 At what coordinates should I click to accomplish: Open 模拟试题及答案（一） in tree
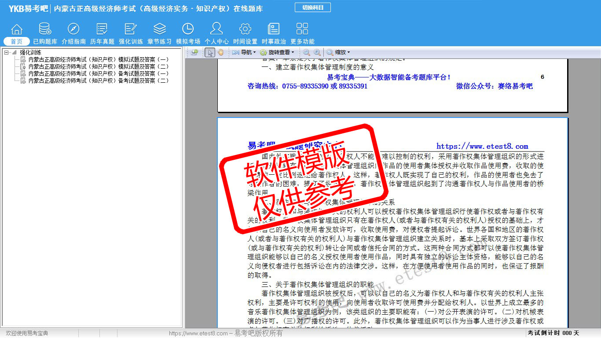click(98, 60)
